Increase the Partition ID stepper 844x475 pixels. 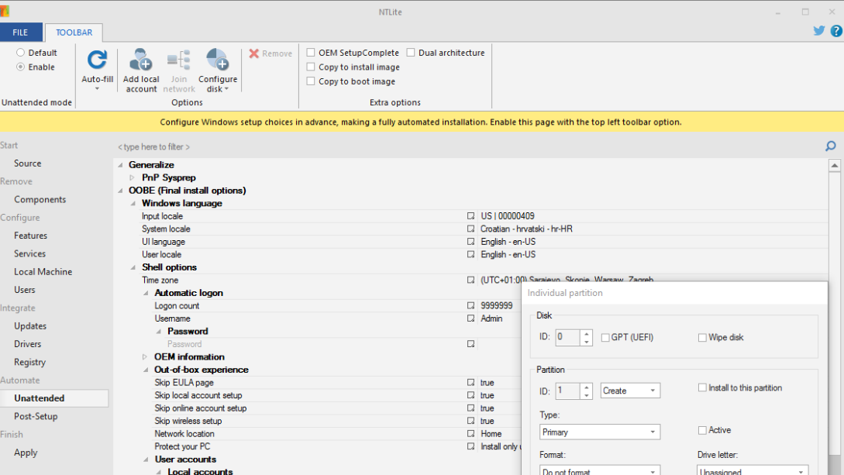click(586, 386)
